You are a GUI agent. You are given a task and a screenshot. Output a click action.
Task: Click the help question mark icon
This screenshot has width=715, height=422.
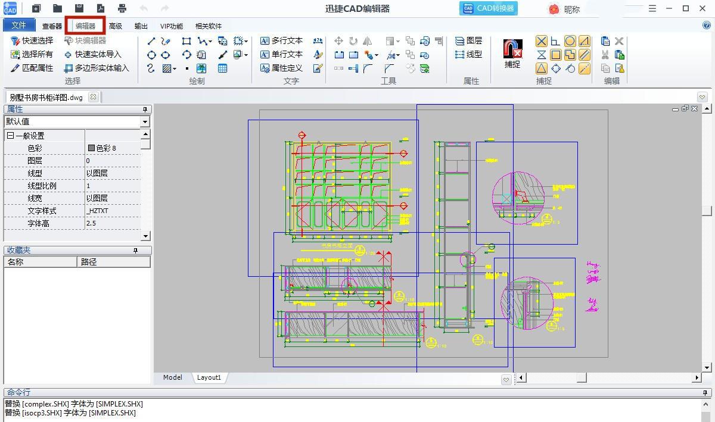[x=707, y=25]
